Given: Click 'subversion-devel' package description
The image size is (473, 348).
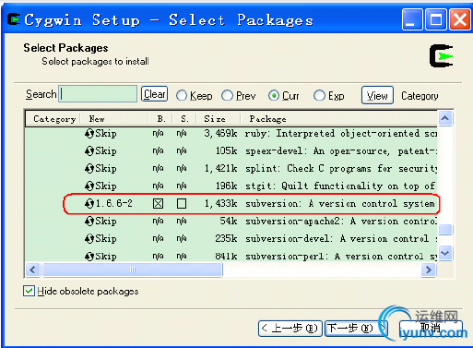Looking at the screenshot, I should tap(341, 239).
